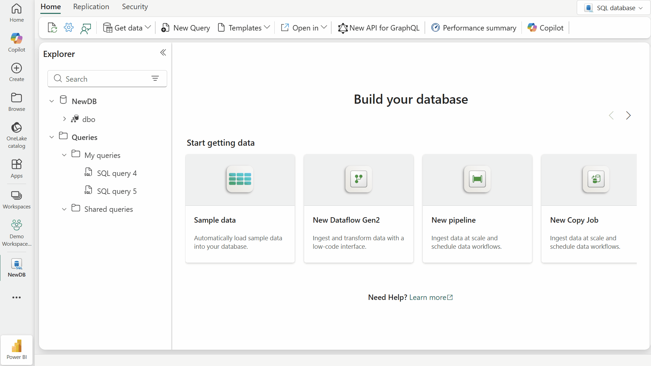Click the feedback person icon in the toolbar

(85, 27)
